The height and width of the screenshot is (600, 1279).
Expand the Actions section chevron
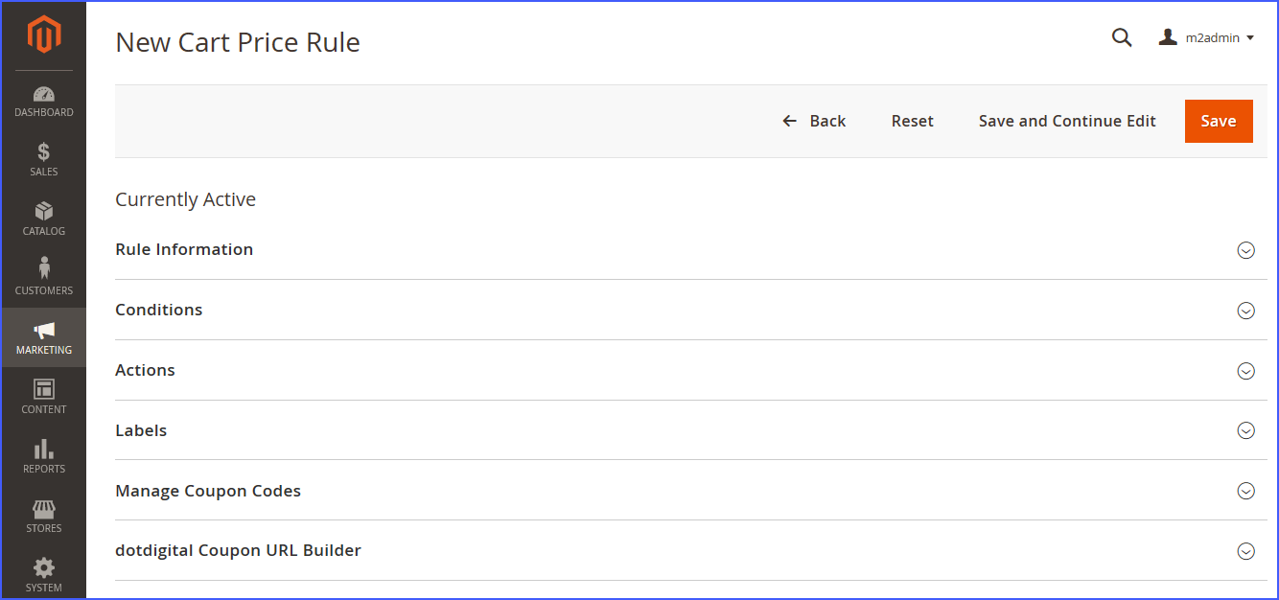click(x=1245, y=371)
